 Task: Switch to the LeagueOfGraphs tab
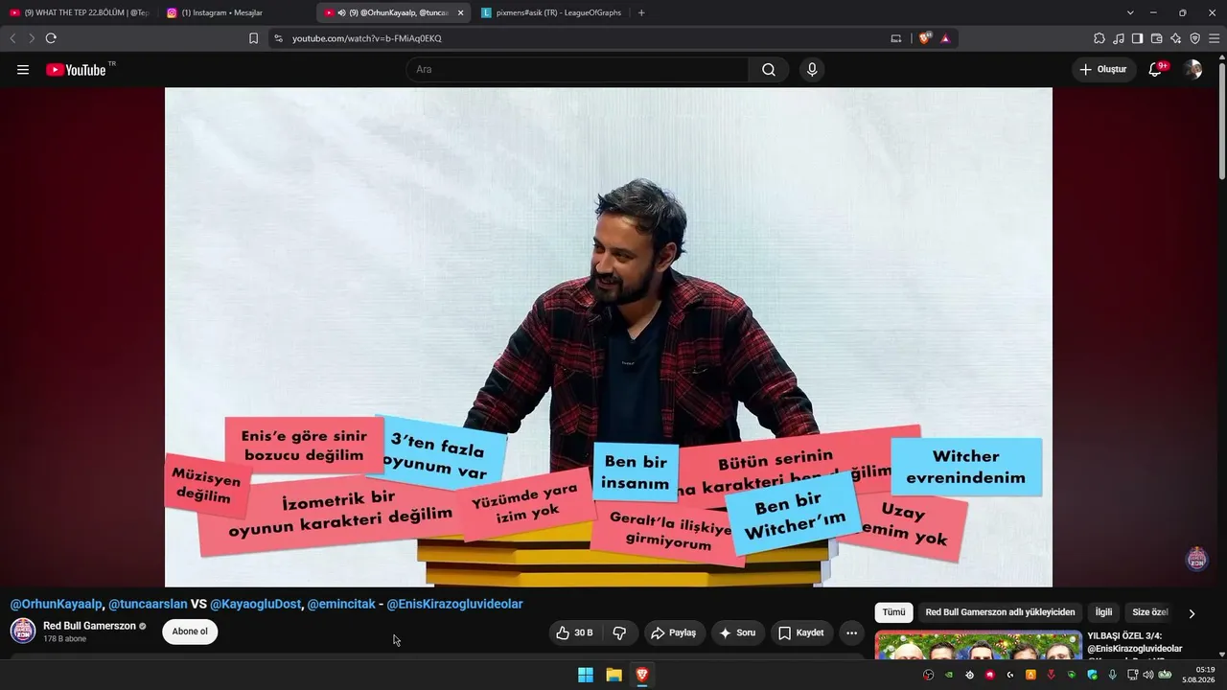tap(550, 12)
